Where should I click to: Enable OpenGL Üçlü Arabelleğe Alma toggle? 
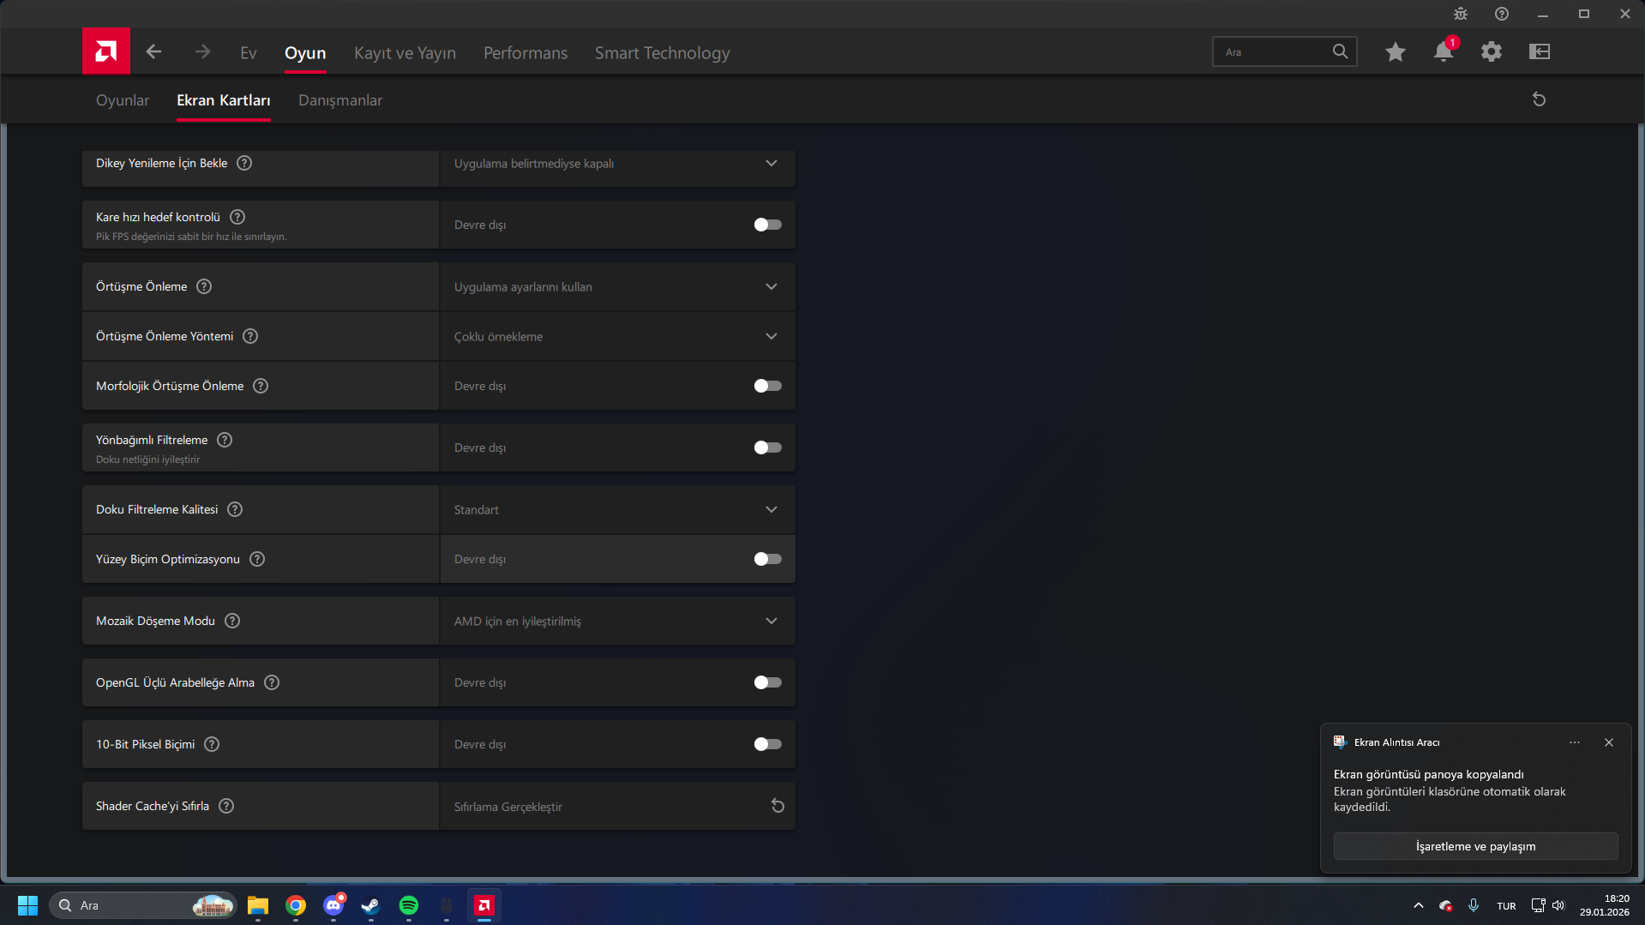767,682
